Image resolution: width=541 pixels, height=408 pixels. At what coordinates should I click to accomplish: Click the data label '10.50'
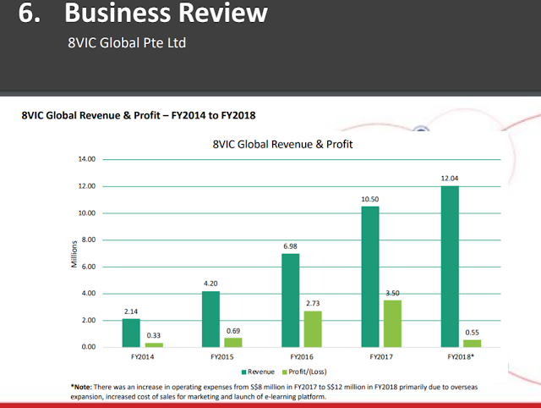click(370, 199)
